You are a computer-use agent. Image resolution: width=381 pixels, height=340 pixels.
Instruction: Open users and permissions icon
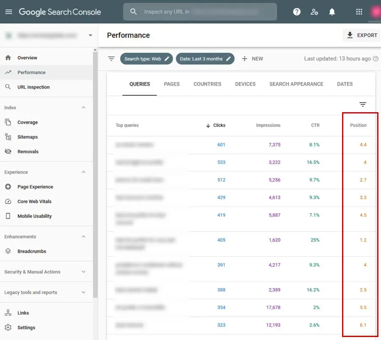[x=314, y=12]
